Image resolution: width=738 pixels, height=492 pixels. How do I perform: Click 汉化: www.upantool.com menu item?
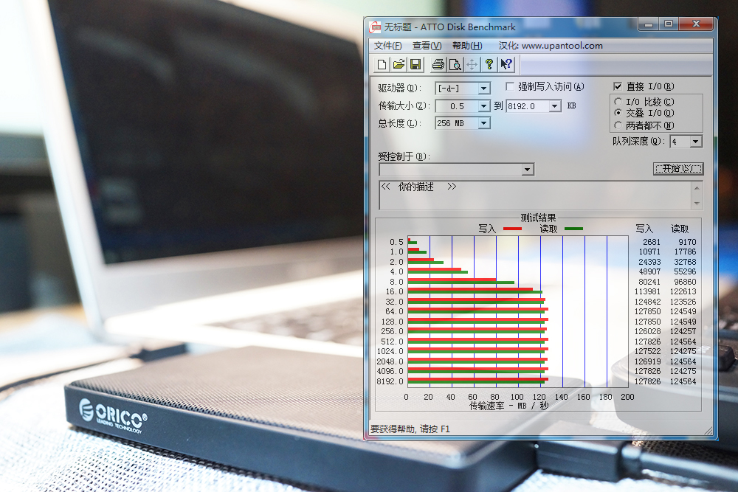[551, 46]
